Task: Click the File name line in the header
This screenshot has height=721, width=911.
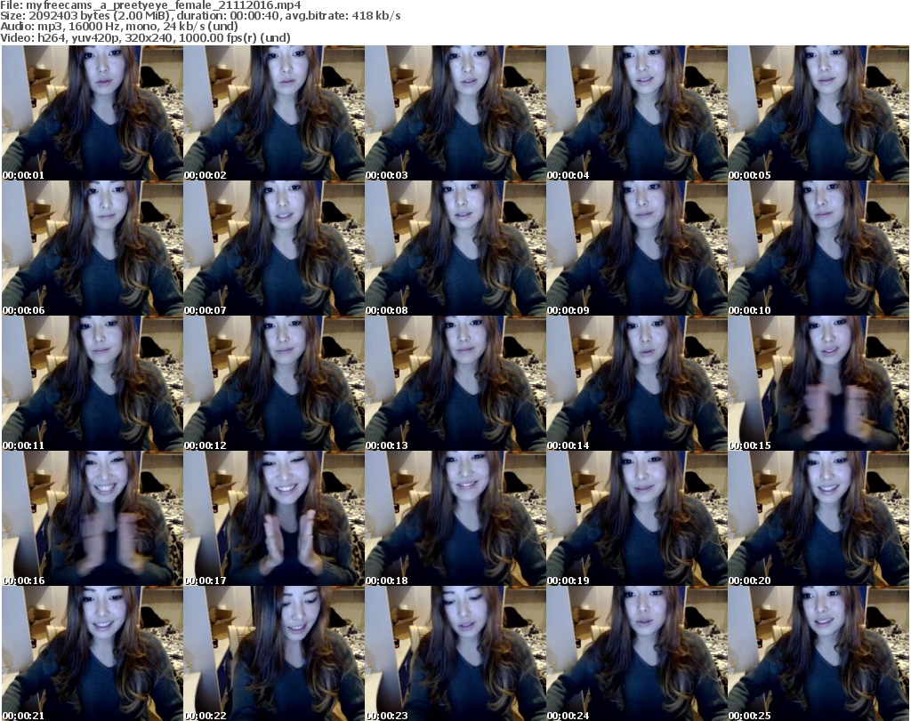Action: coord(150,5)
